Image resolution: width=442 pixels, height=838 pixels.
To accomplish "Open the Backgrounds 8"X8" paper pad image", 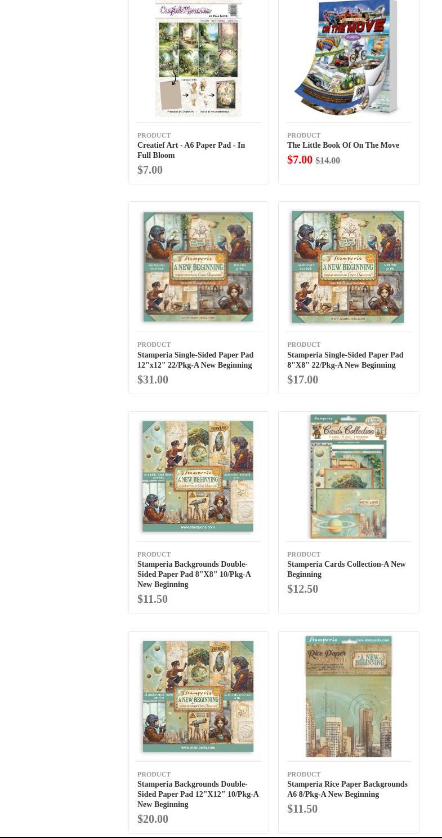I will coord(198,477).
